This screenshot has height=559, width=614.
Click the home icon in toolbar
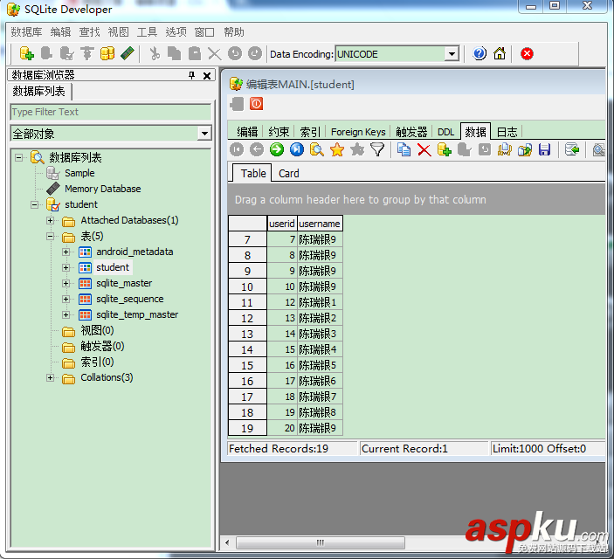(500, 53)
